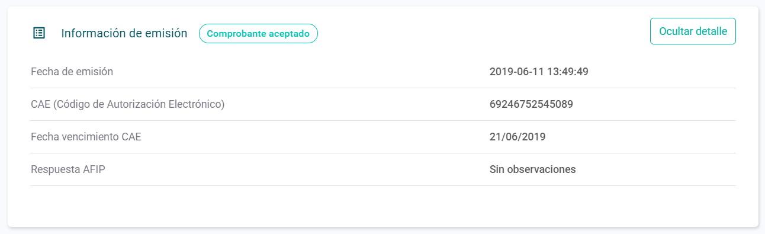Click the Respuesta AFIP row

coord(383,169)
